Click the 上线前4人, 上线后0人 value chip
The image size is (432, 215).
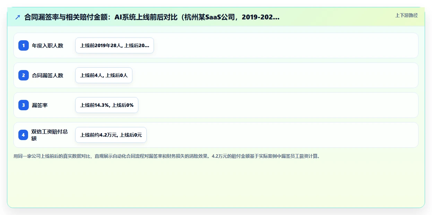(x=104, y=75)
